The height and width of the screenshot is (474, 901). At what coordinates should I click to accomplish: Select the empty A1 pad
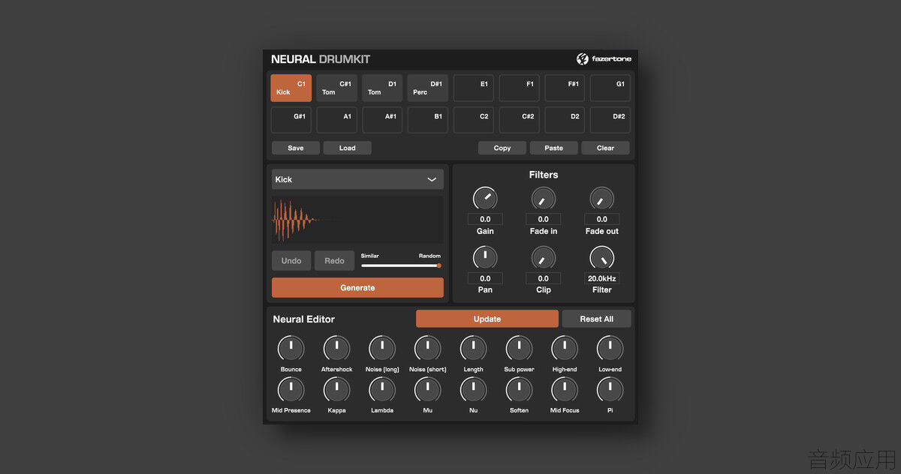point(336,120)
